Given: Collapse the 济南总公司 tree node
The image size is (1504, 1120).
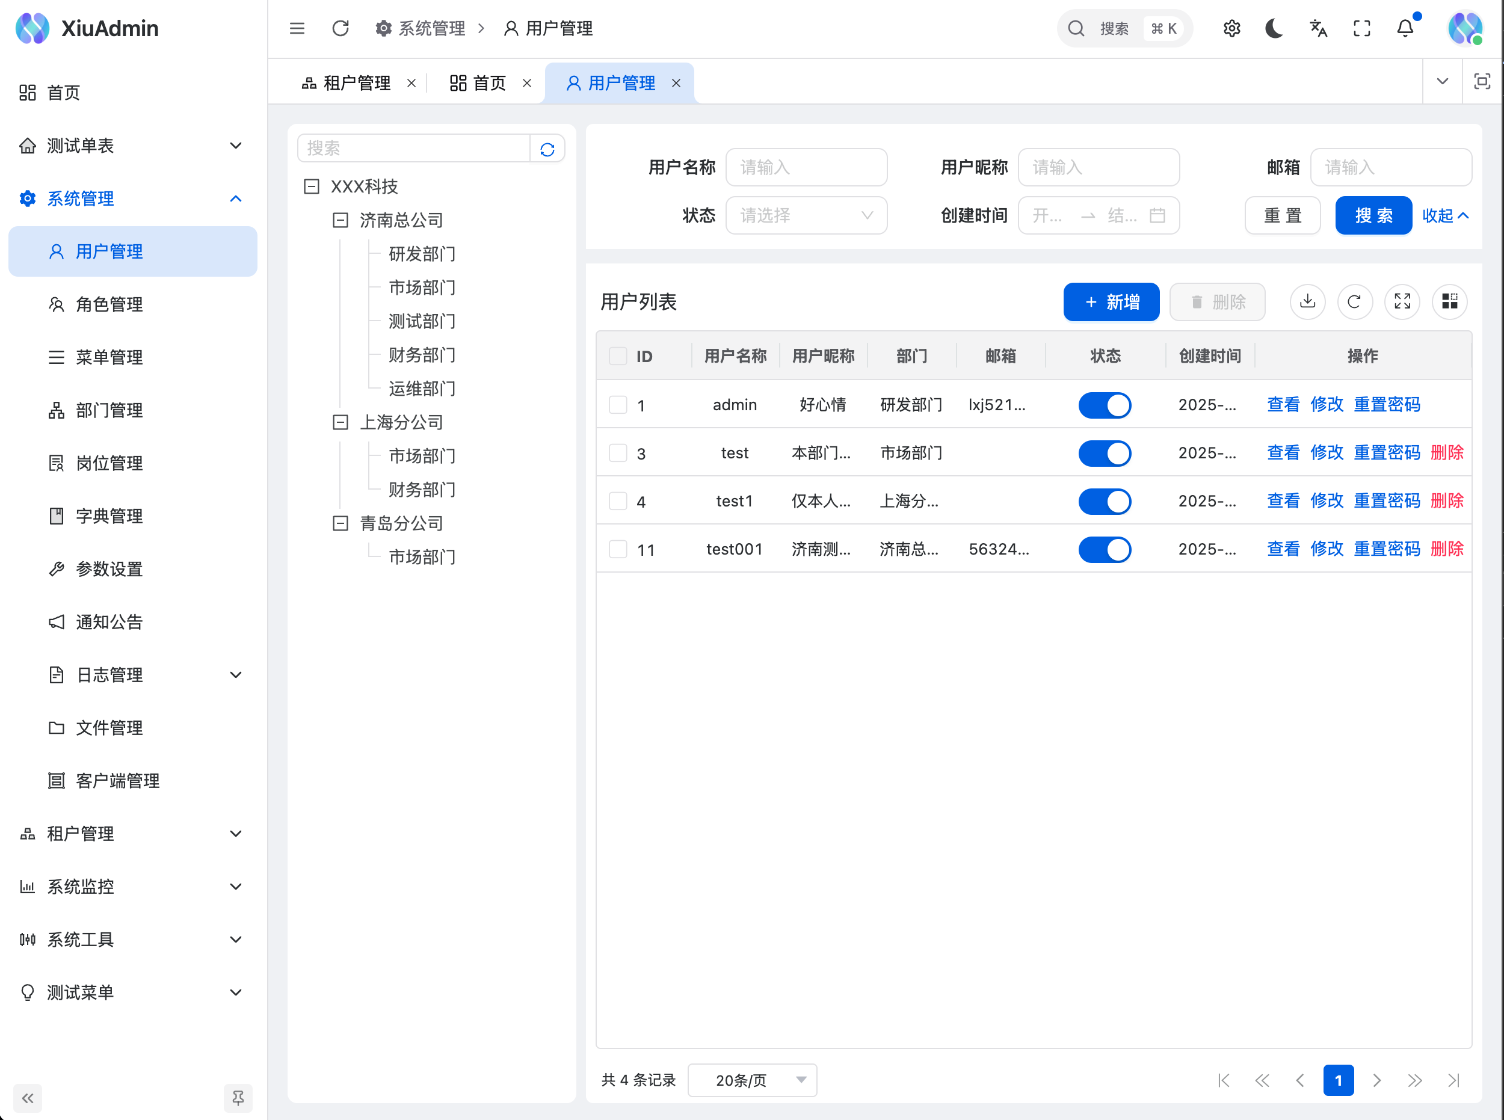Looking at the screenshot, I should [x=341, y=220].
